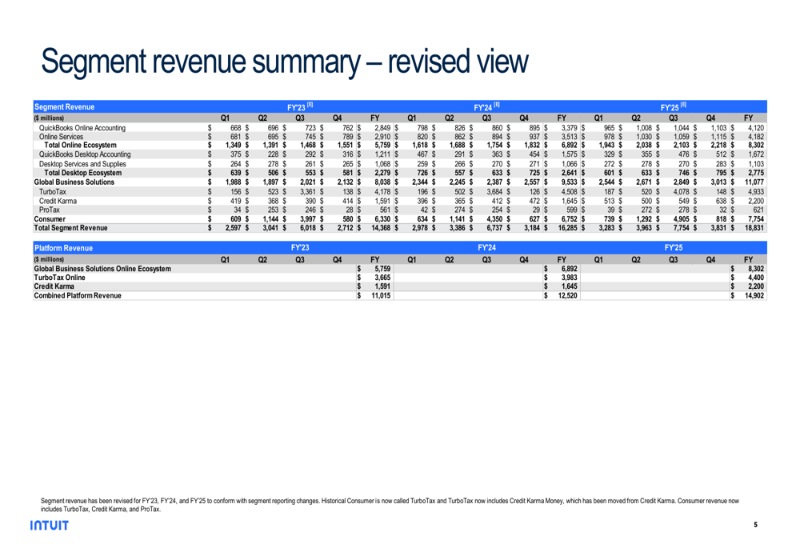The width and height of the screenshot is (800, 548).
Task: Click the TurboTax Online value 4,400
Action: 756,278
